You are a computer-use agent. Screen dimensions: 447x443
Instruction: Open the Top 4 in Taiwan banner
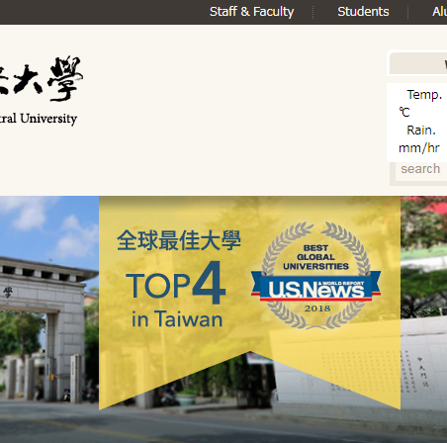click(x=249, y=303)
